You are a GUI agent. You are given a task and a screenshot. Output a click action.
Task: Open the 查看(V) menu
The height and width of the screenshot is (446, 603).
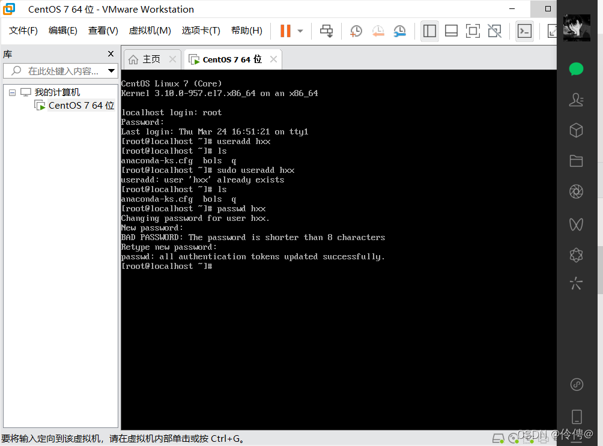pyautogui.click(x=103, y=31)
